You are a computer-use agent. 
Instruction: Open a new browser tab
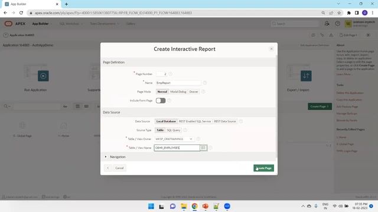coord(66,4)
